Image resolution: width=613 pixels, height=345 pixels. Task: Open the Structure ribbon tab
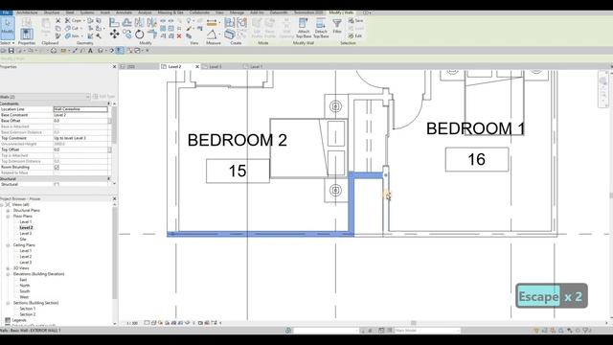52,12
